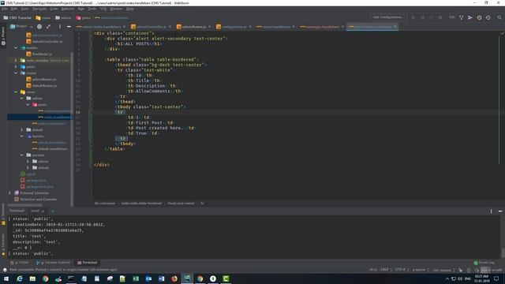Image resolution: width=505 pixels, height=284 pixels.
Task: Click the grayed Stop square icon
Action: (x=440, y=17)
